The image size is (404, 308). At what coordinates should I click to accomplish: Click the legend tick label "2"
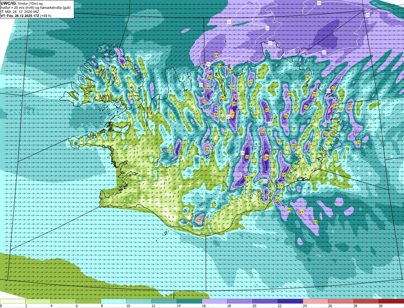pos(26,306)
